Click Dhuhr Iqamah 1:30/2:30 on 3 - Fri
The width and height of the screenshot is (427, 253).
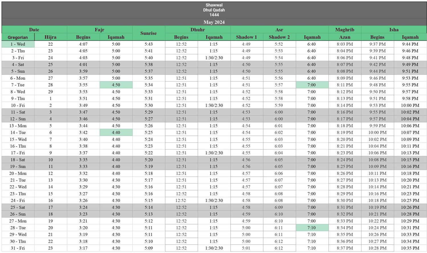pos(214,58)
